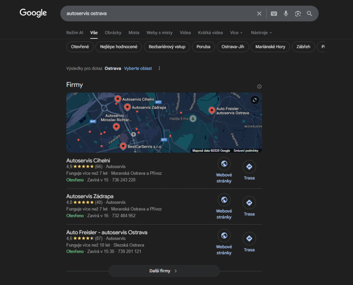Image resolution: width=353 pixels, height=285 pixels.
Task: Clear the search query with X
Action: pyautogui.click(x=259, y=13)
